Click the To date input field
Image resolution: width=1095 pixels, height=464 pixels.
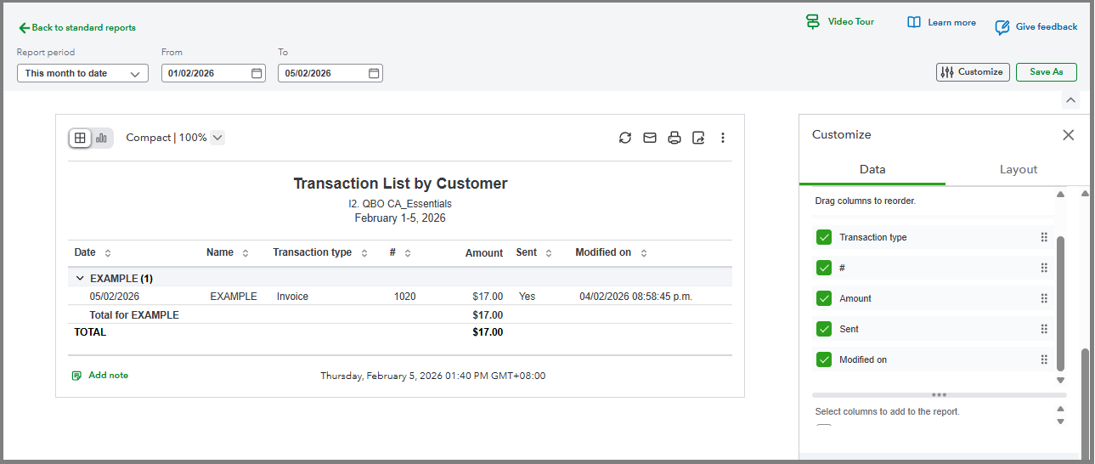click(323, 74)
